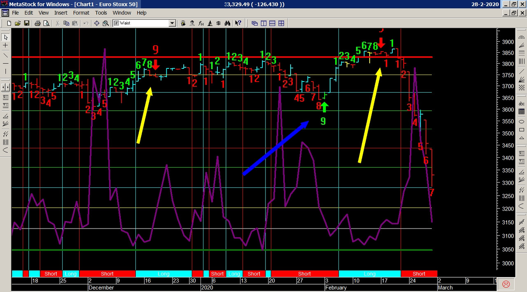Choose the diagonal trendline tool in left toolbar

6,55
